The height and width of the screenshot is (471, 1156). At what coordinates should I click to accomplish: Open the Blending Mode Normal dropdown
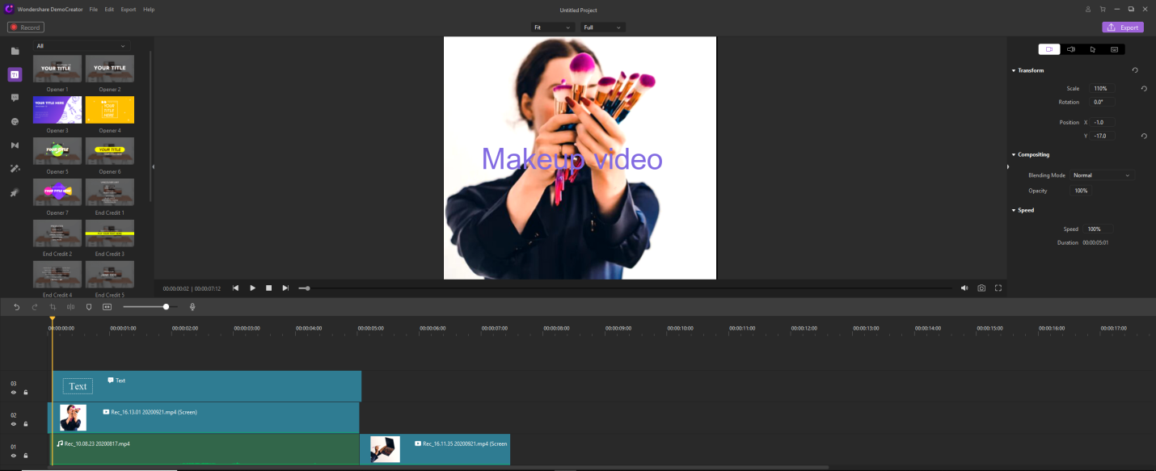coord(1102,175)
